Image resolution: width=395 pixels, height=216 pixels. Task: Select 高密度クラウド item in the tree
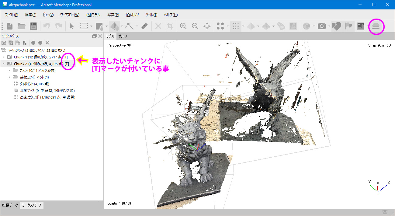[48, 97]
